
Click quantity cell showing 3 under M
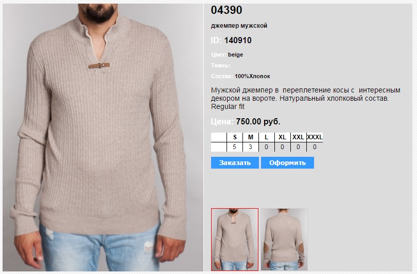(x=251, y=147)
